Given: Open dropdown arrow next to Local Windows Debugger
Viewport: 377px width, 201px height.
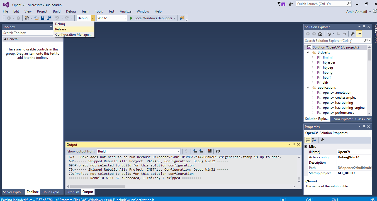Looking at the screenshot, I should pos(175,18).
